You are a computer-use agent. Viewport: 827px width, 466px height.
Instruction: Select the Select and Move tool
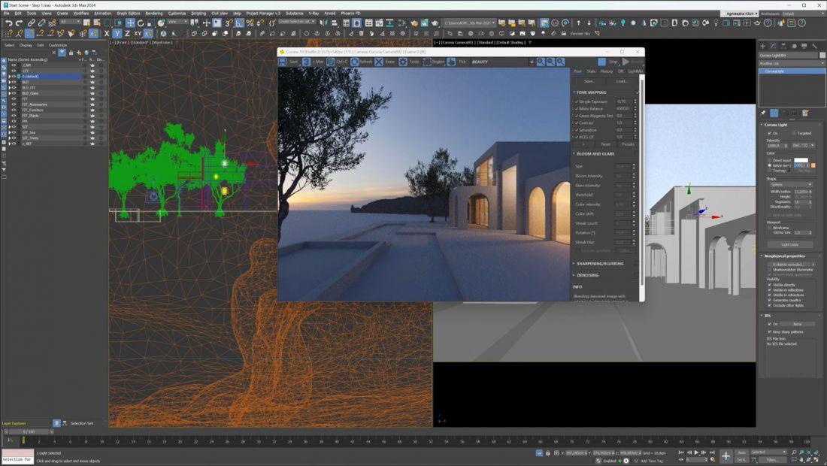(x=130, y=23)
